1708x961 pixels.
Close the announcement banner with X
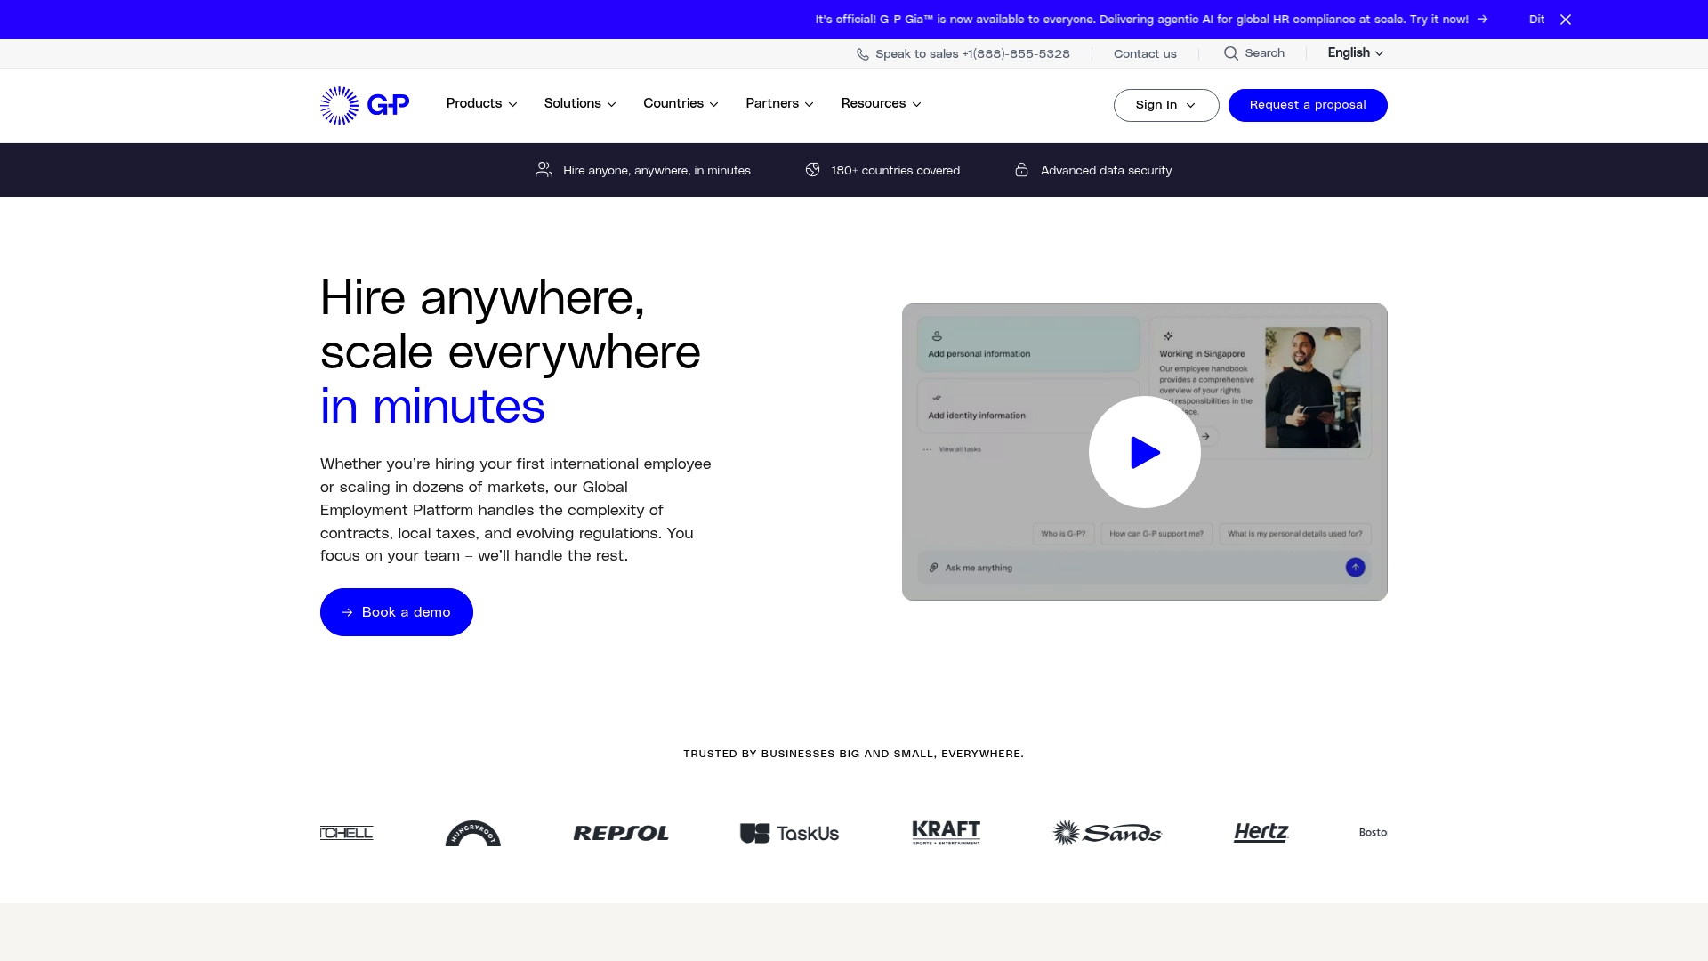click(x=1566, y=20)
